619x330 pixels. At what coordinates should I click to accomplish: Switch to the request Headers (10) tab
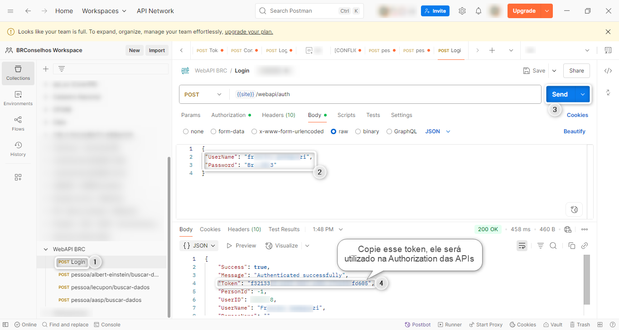click(279, 115)
